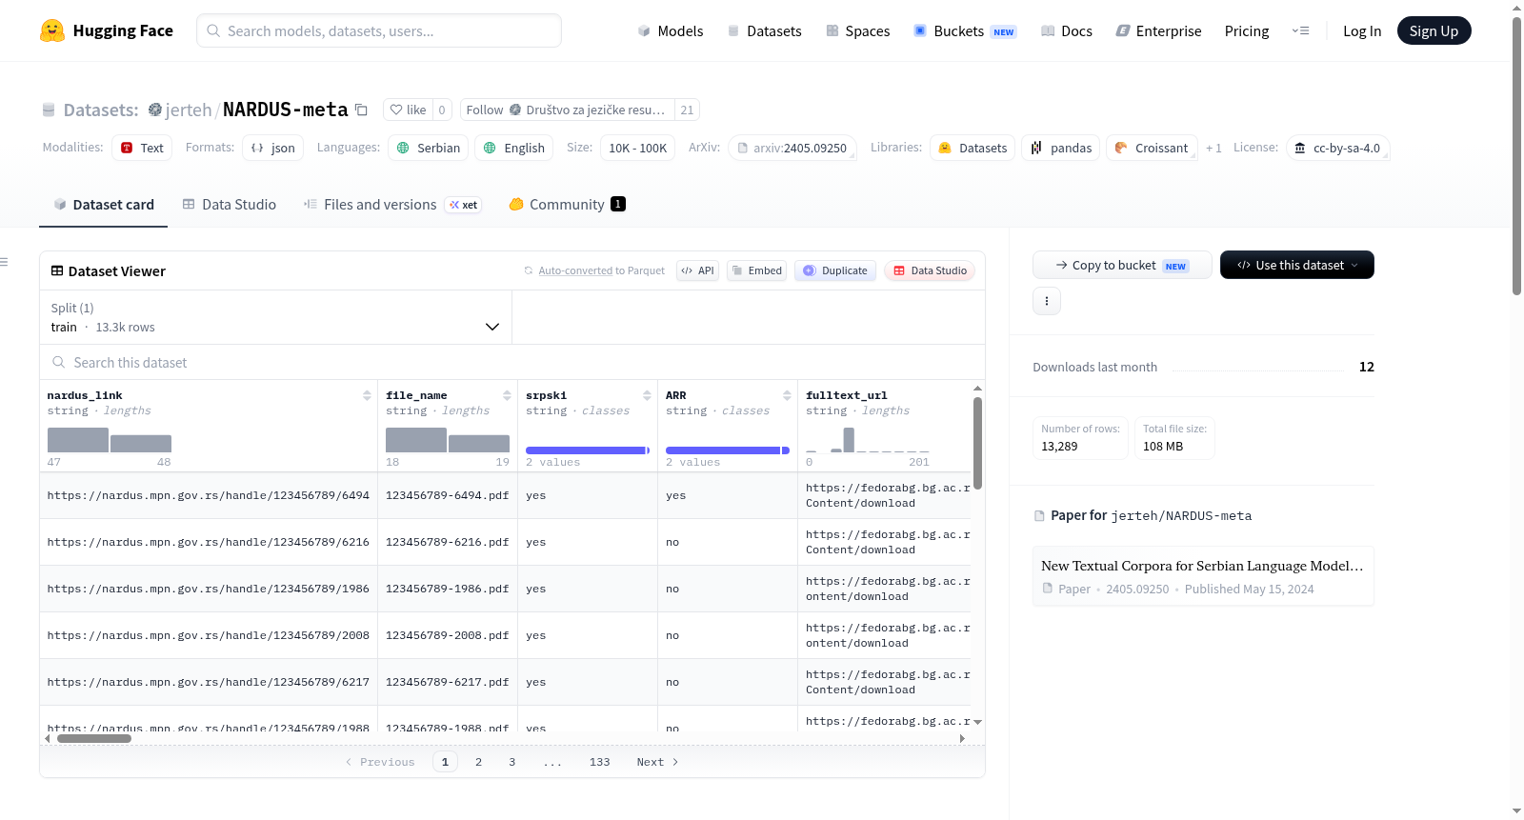Click the API code icon button
The image size is (1524, 820).
pyautogui.click(x=697, y=270)
